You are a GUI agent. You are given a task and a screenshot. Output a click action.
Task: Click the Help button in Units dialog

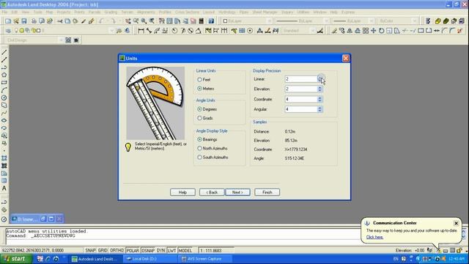pyautogui.click(x=182, y=192)
